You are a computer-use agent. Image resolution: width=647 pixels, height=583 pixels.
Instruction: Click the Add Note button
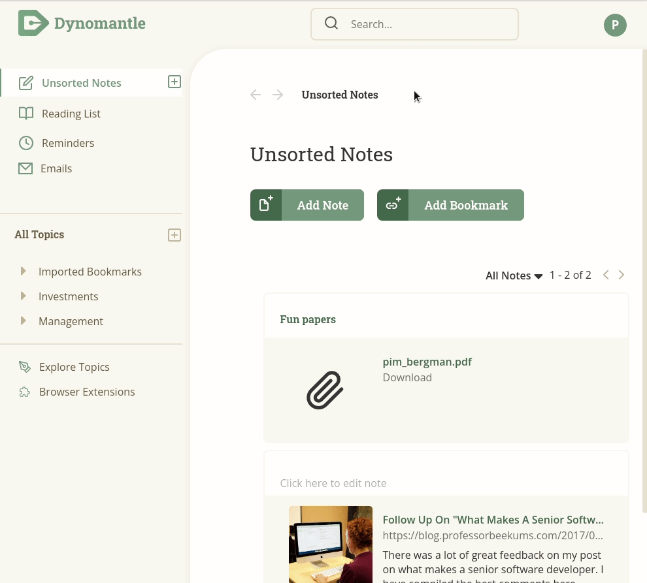(307, 205)
